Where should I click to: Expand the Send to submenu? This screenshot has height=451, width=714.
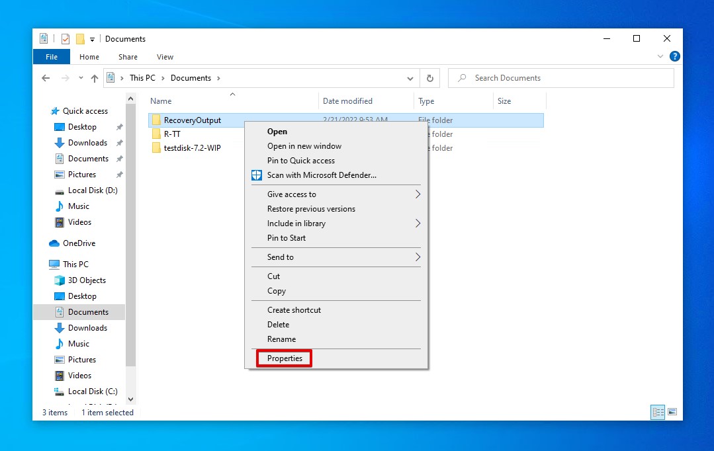tap(280, 257)
